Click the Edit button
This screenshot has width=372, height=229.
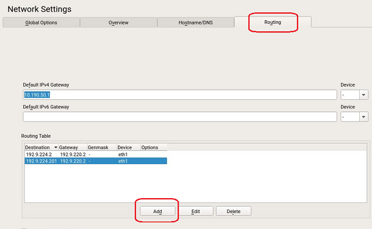point(196,211)
